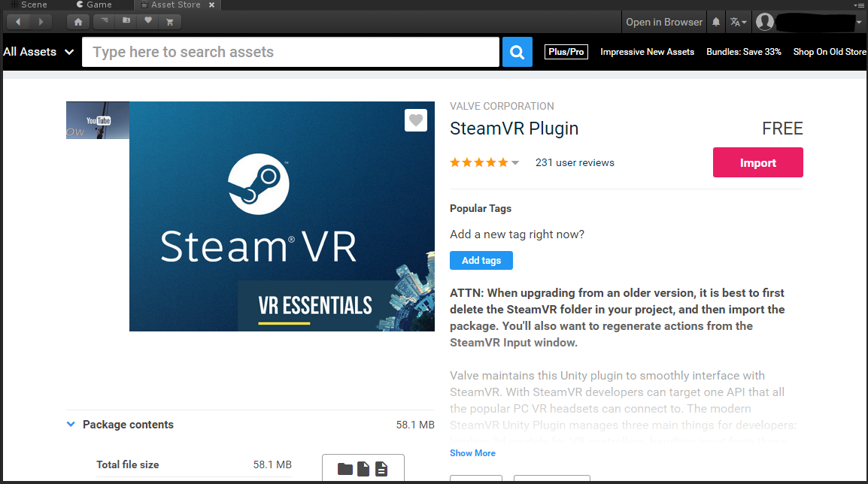Open the language selector dropdown
This screenshot has height=484, width=868.
click(738, 22)
